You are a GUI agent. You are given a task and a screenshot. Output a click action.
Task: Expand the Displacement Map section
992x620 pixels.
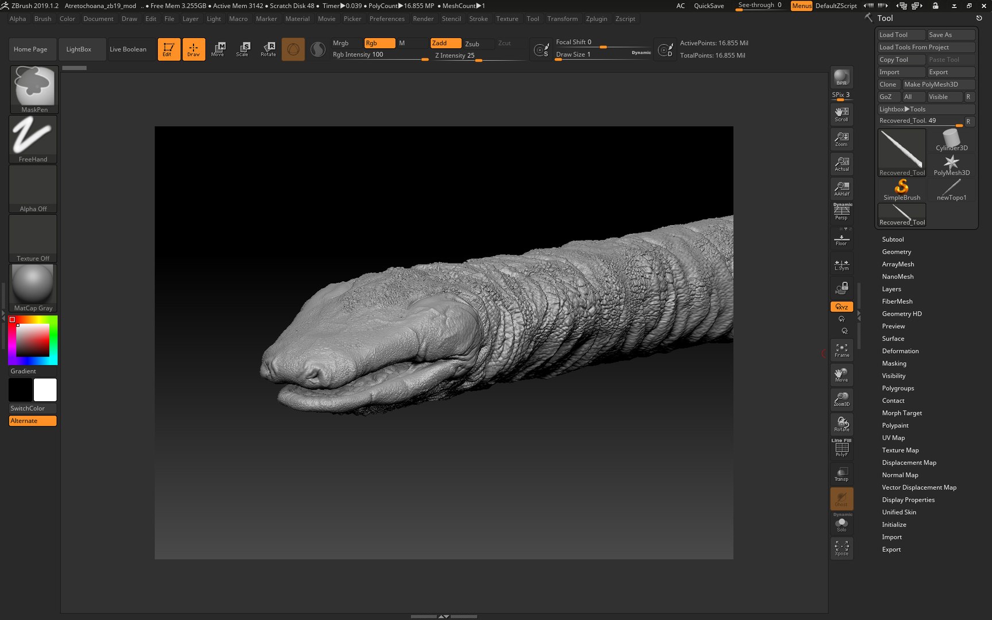(x=909, y=463)
